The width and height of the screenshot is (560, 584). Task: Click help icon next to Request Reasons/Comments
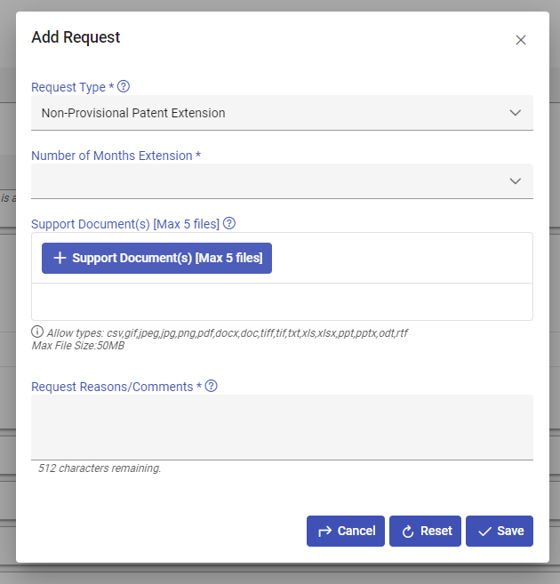pos(212,386)
